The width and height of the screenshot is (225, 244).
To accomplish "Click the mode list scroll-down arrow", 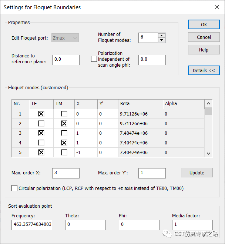I will tap(208, 153).
